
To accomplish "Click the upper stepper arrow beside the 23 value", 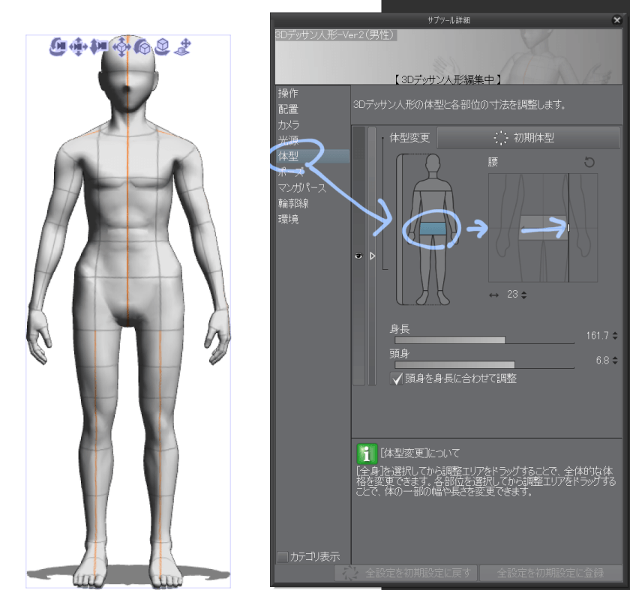I will click(524, 292).
